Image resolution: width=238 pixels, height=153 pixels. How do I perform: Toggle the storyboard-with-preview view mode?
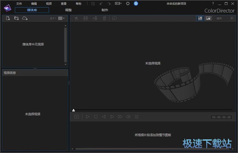(x=200, y=18)
